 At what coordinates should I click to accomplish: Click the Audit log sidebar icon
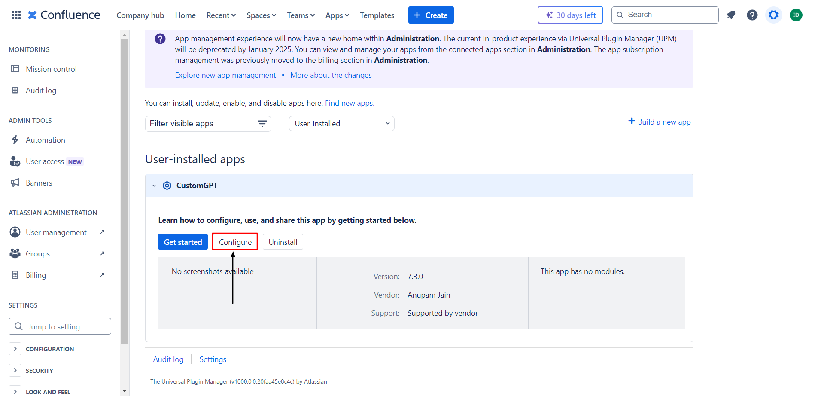[x=15, y=90]
